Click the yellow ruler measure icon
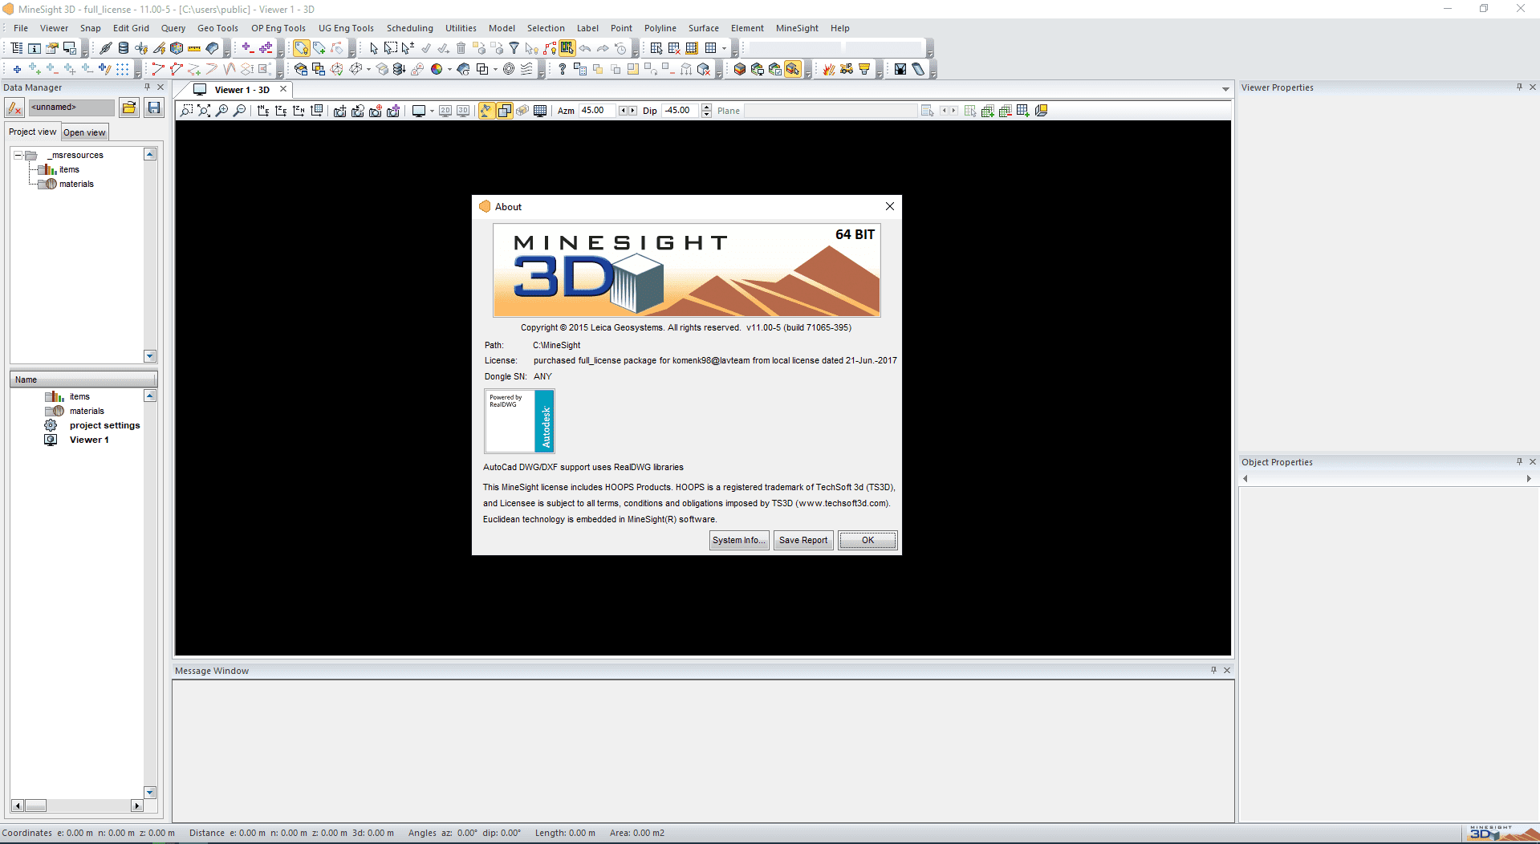The width and height of the screenshot is (1540, 844). tap(194, 48)
